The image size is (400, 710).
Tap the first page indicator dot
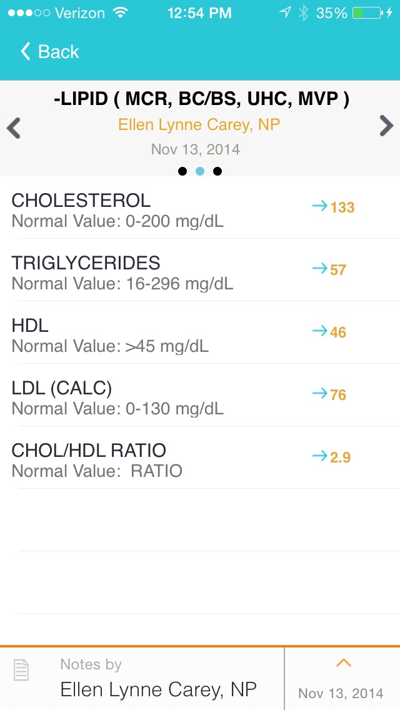(x=182, y=171)
